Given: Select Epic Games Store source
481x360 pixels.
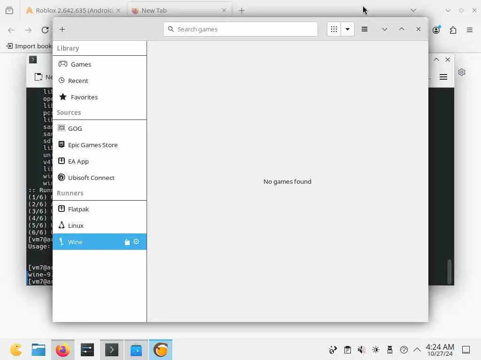Looking at the screenshot, I should [x=100, y=145].
